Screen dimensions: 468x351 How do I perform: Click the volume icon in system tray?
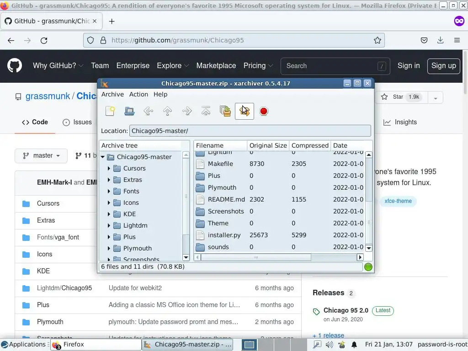point(329,345)
